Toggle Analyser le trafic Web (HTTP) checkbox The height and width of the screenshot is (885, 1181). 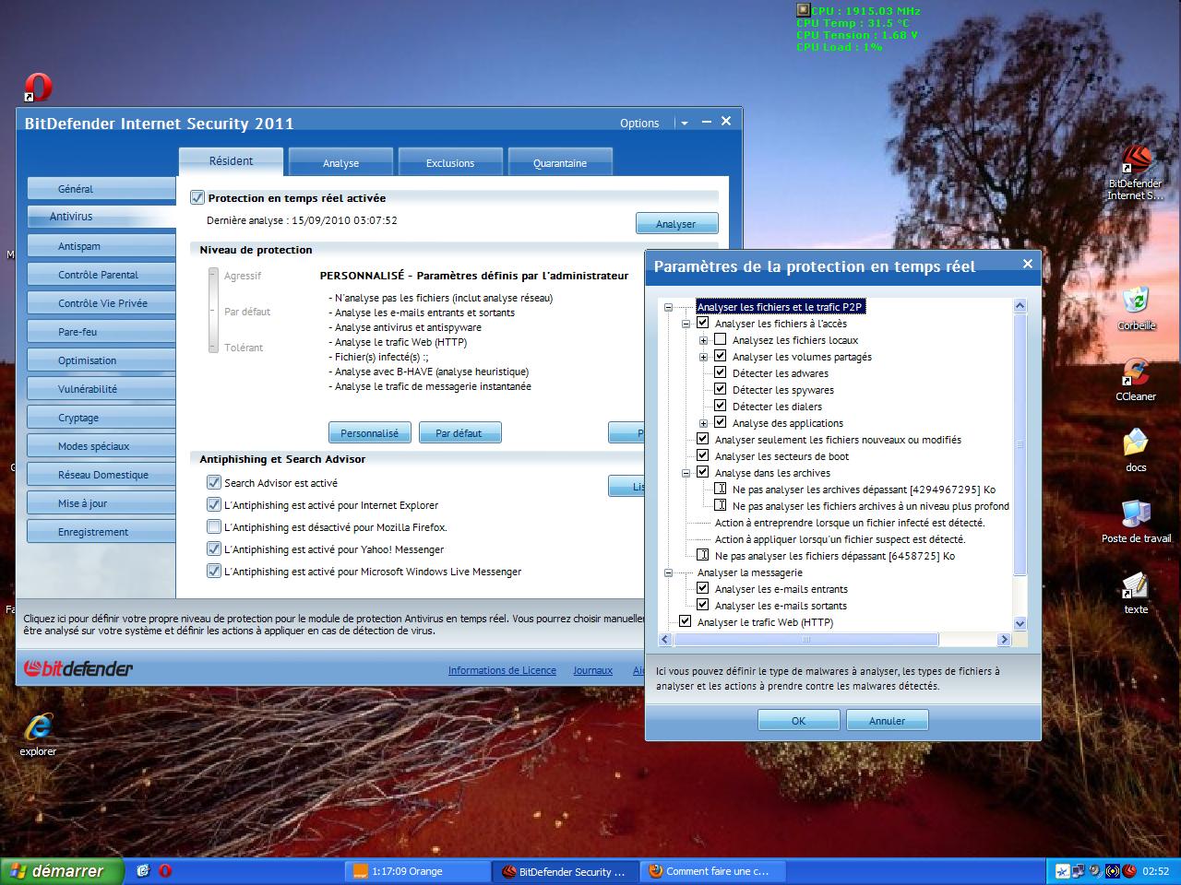(685, 622)
